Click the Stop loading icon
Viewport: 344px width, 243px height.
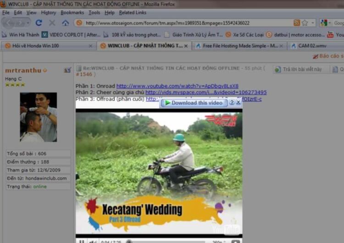pyautogui.click(x=52, y=22)
